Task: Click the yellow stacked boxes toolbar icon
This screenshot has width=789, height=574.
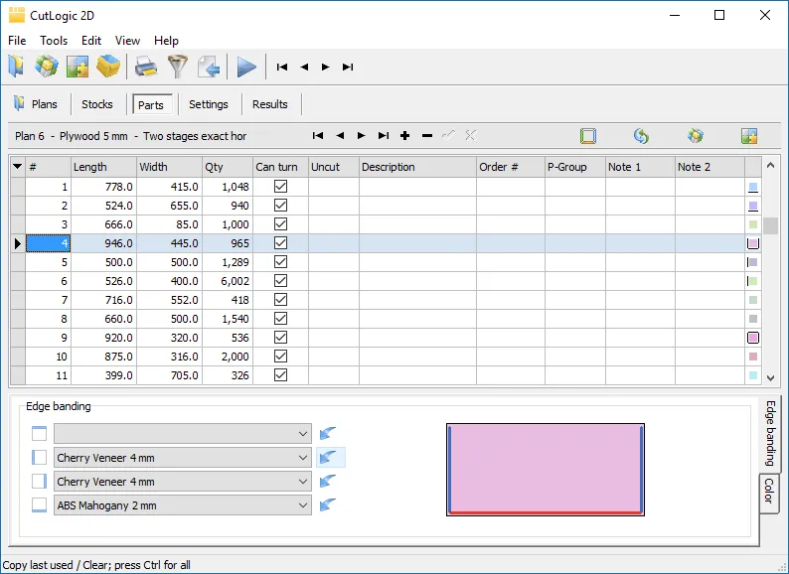Action: click(108, 67)
